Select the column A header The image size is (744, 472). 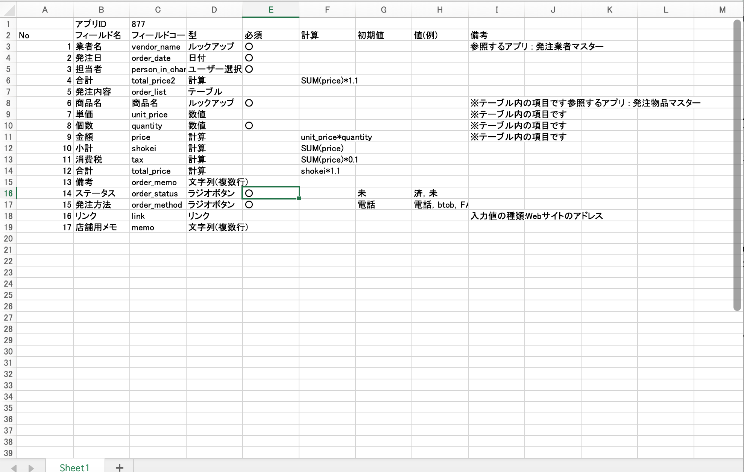coord(45,10)
